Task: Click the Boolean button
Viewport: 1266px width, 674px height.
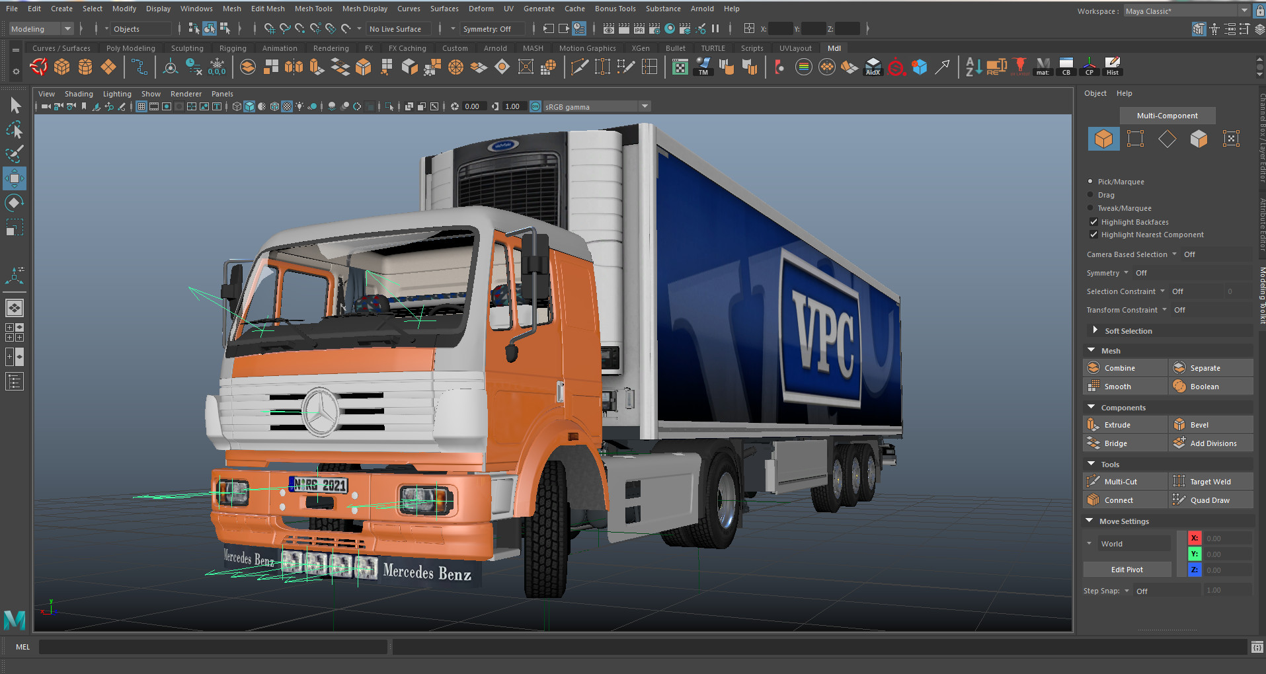Action: [x=1211, y=387]
